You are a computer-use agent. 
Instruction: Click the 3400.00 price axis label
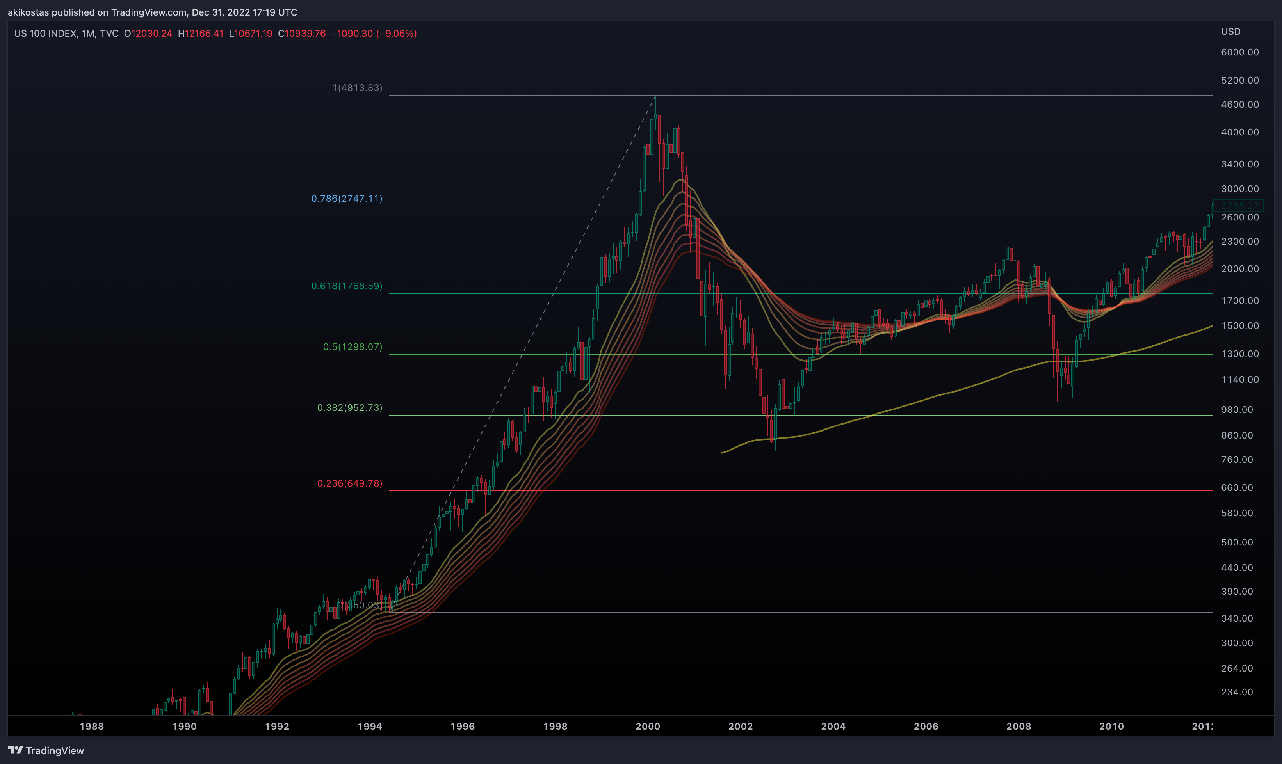coord(1240,164)
